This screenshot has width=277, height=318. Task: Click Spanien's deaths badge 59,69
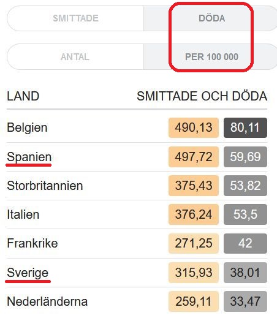click(x=245, y=157)
